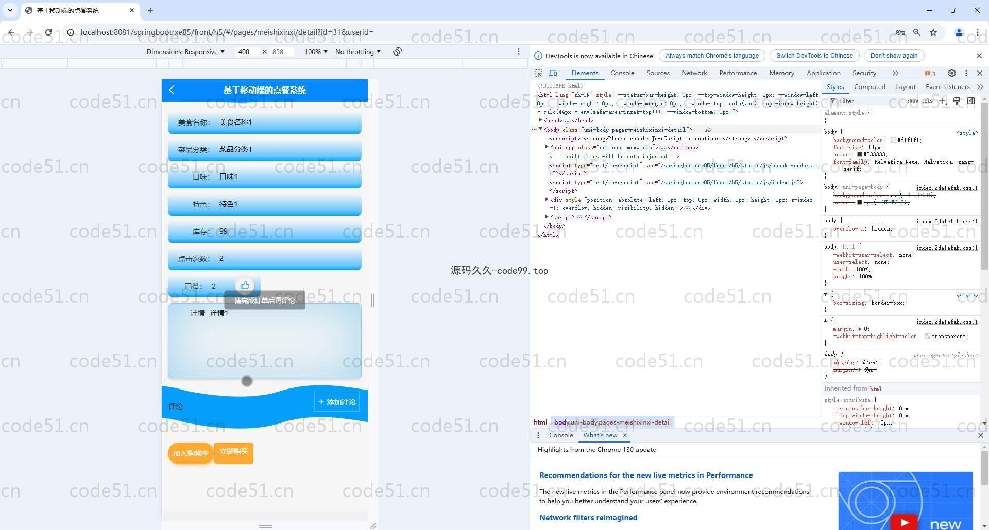
Task: Collapse the body element node
Action: point(540,129)
